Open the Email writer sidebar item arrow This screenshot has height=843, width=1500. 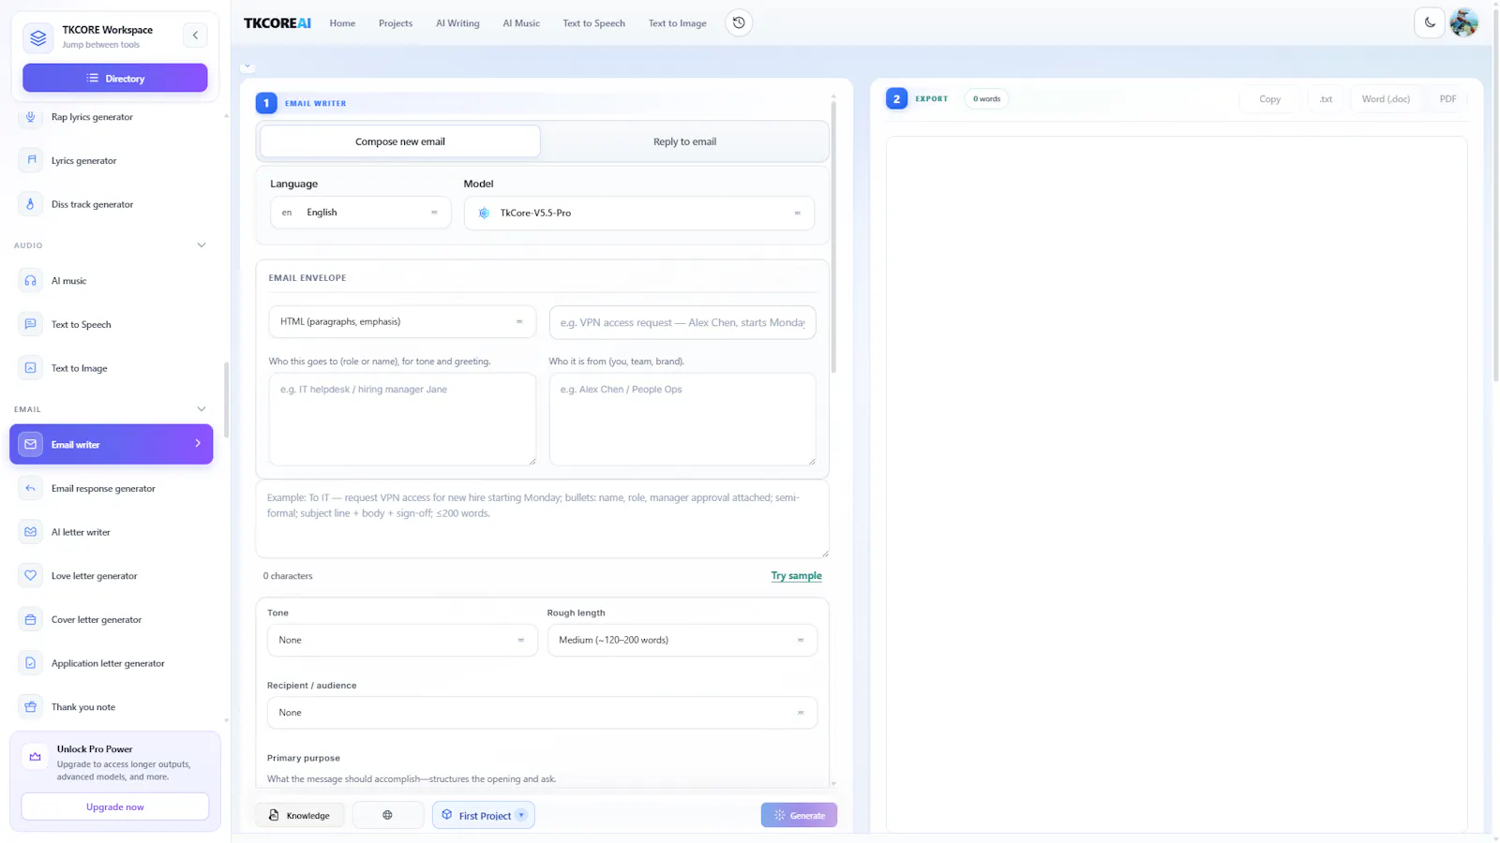click(198, 443)
